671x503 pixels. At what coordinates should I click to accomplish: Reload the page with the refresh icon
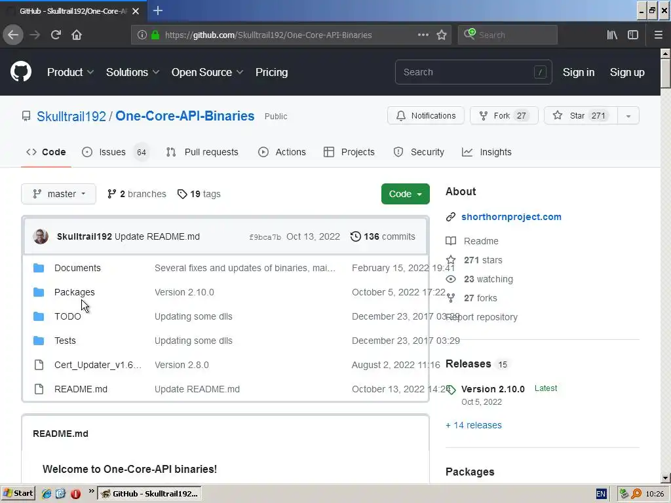[56, 35]
